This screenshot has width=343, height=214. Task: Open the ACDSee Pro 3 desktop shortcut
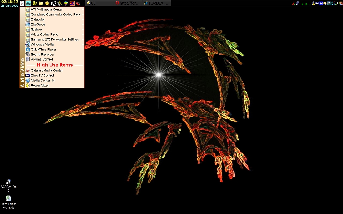[9, 182]
